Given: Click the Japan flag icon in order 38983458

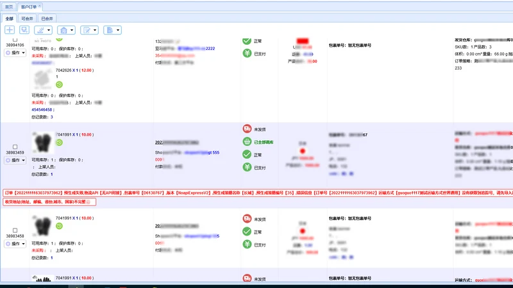Looking at the screenshot, I should [302, 231].
